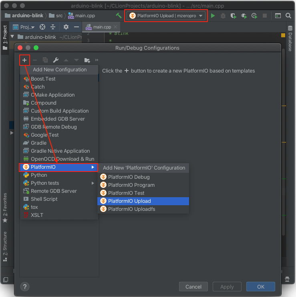Click the Build hammer icon
Viewport: 296px width, 297px height.
coord(119,16)
